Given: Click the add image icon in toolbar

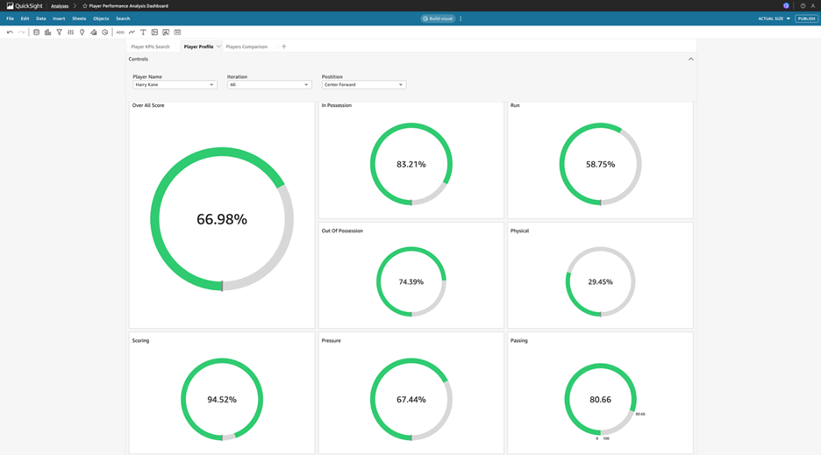Looking at the screenshot, I should [154, 32].
